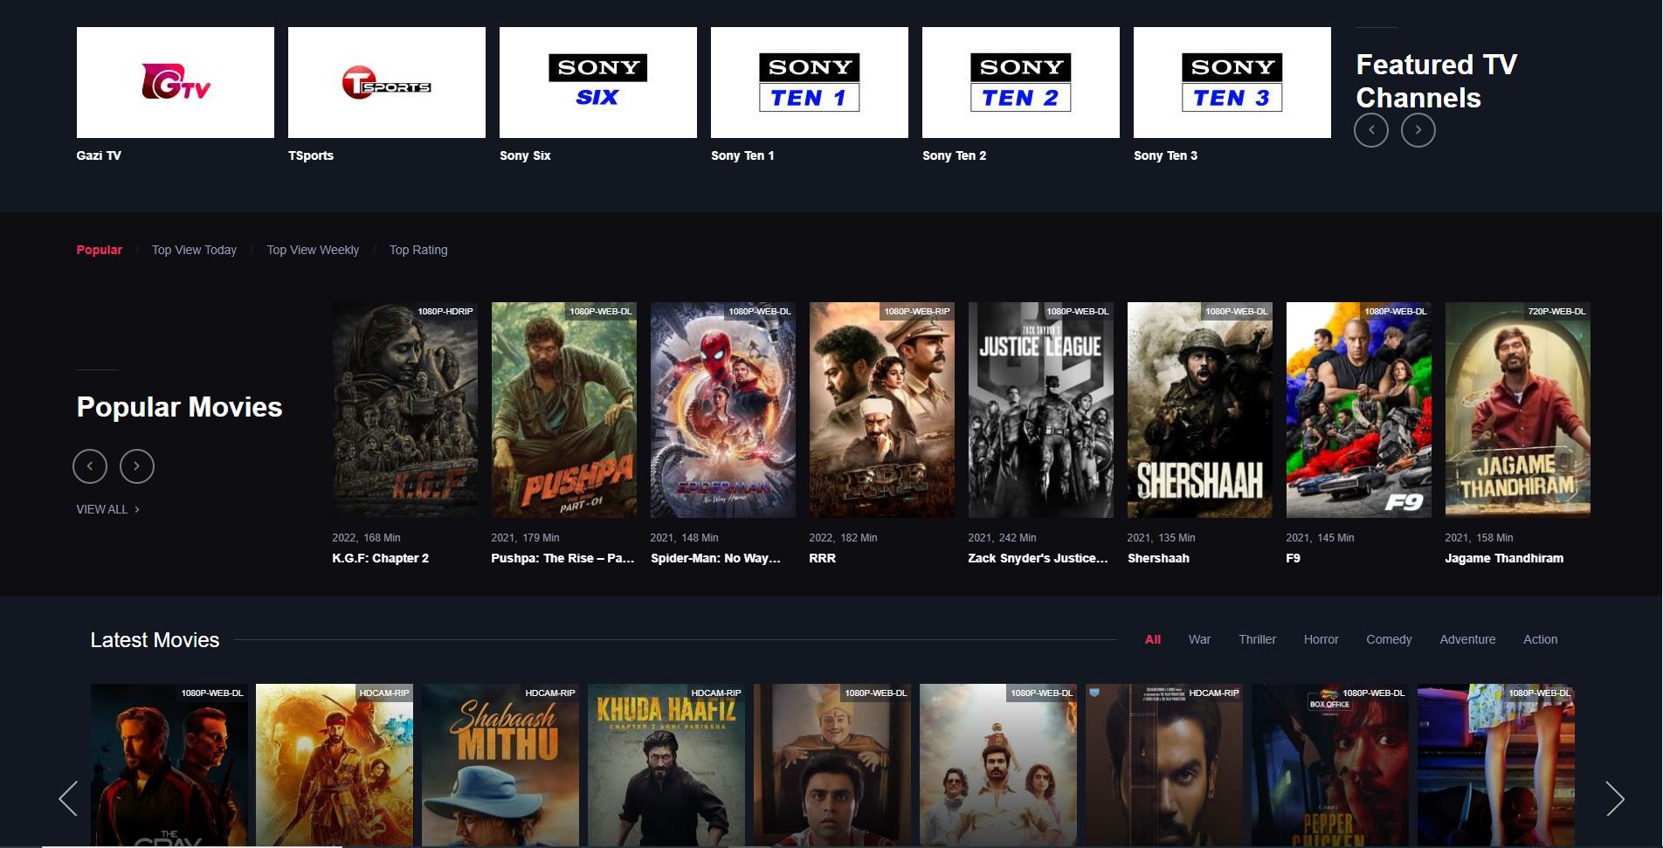Screen dimensions: 1663x848
Task: Open K.G.F: Chapter 2 poster
Action: [405, 410]
